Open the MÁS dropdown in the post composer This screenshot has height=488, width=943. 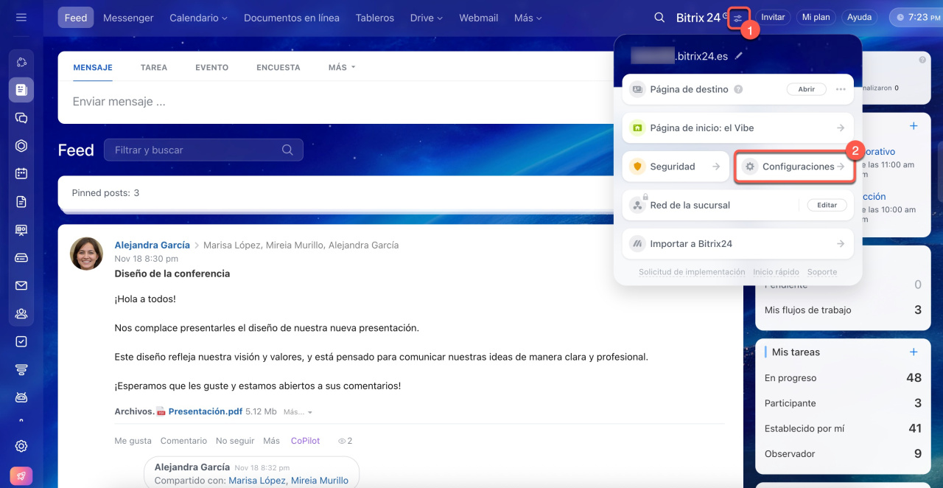pos(342,67)
